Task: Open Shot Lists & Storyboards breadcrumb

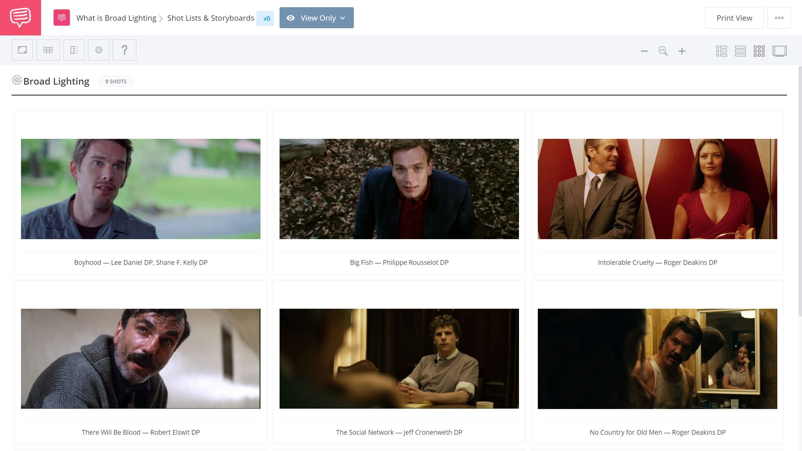Action: pos(211,18)
